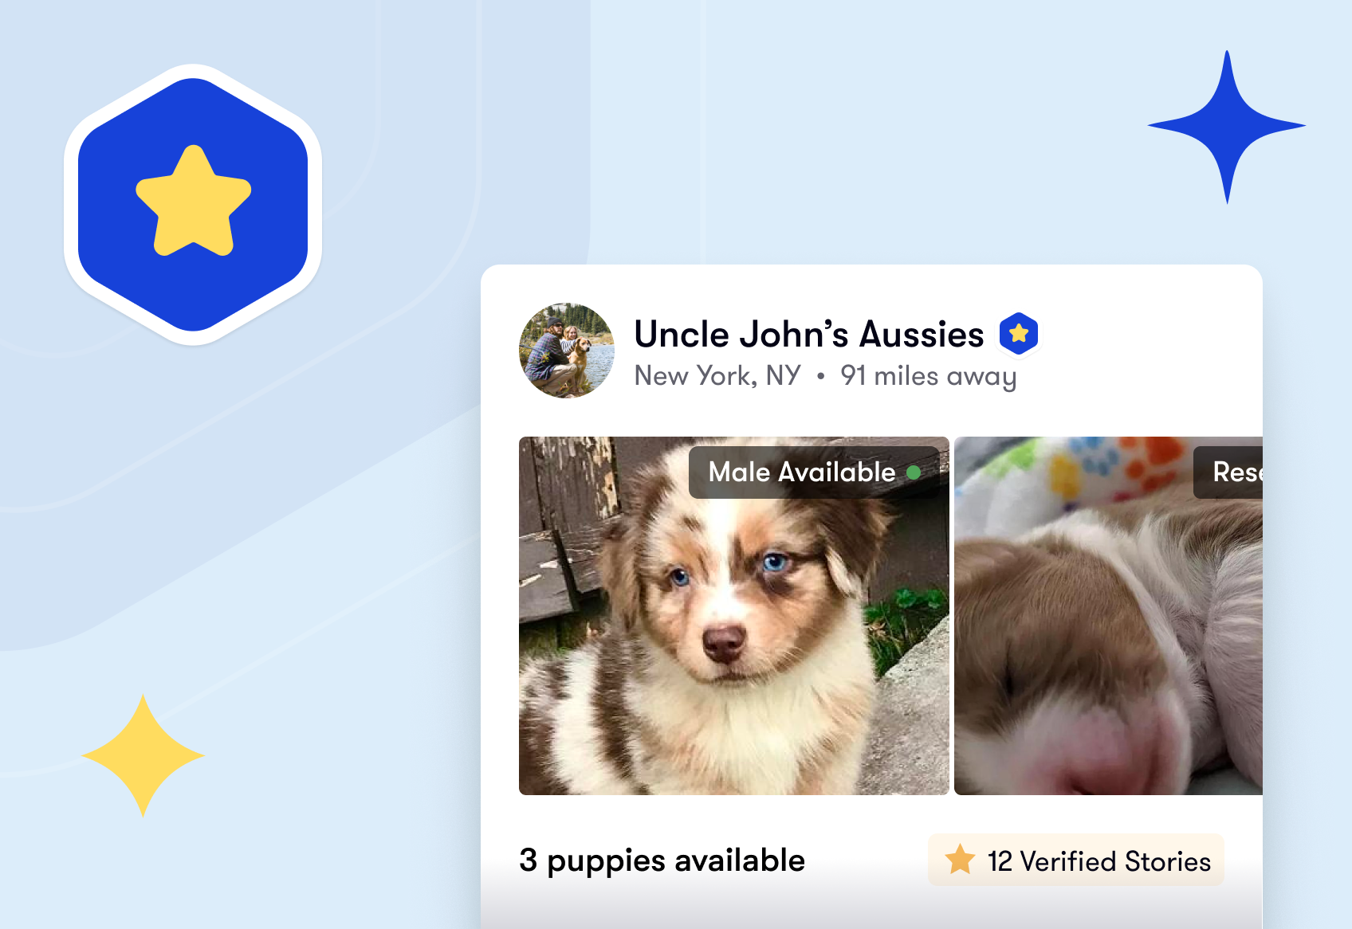Viewport: 1352px width, 929px height.
Task: Click the green availability dot on puppy photo
Action: (x=914, y=472)
